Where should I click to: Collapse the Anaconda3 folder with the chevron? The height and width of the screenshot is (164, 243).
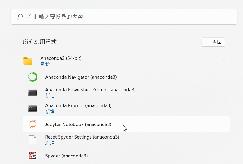click(223, 61)
